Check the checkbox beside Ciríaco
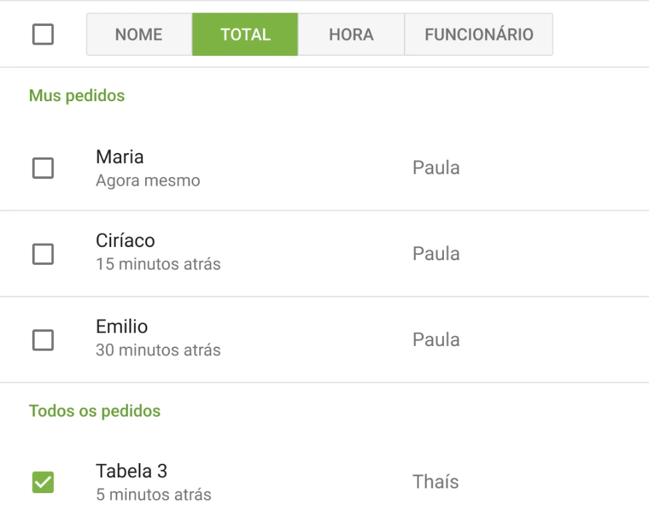Image resolution: width=649 pixels, height=517 pixels. pyautogui.click(x=43, y=254)
